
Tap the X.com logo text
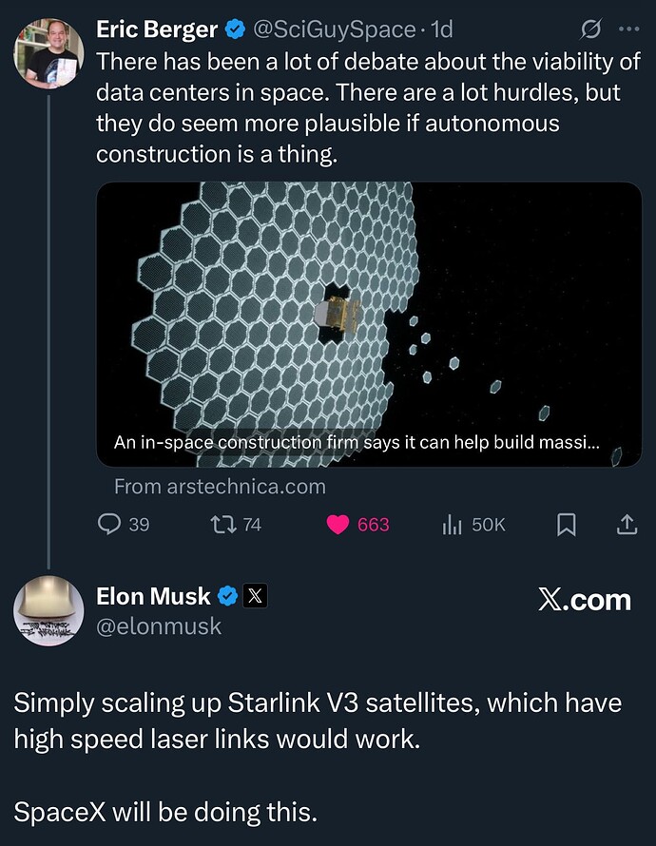584,600
